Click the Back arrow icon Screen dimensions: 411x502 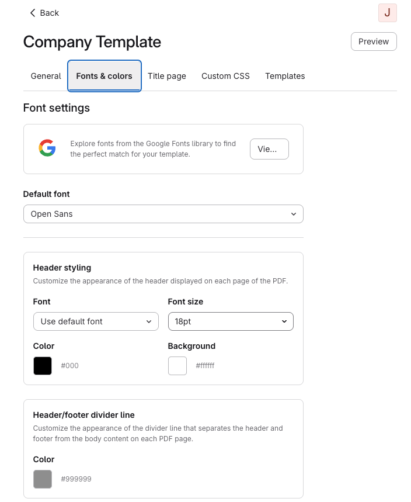coord(33,13)
